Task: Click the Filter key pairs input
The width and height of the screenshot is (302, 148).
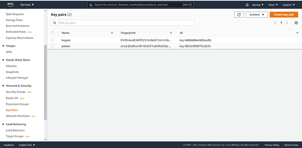Action: click(x=123, y=23)
